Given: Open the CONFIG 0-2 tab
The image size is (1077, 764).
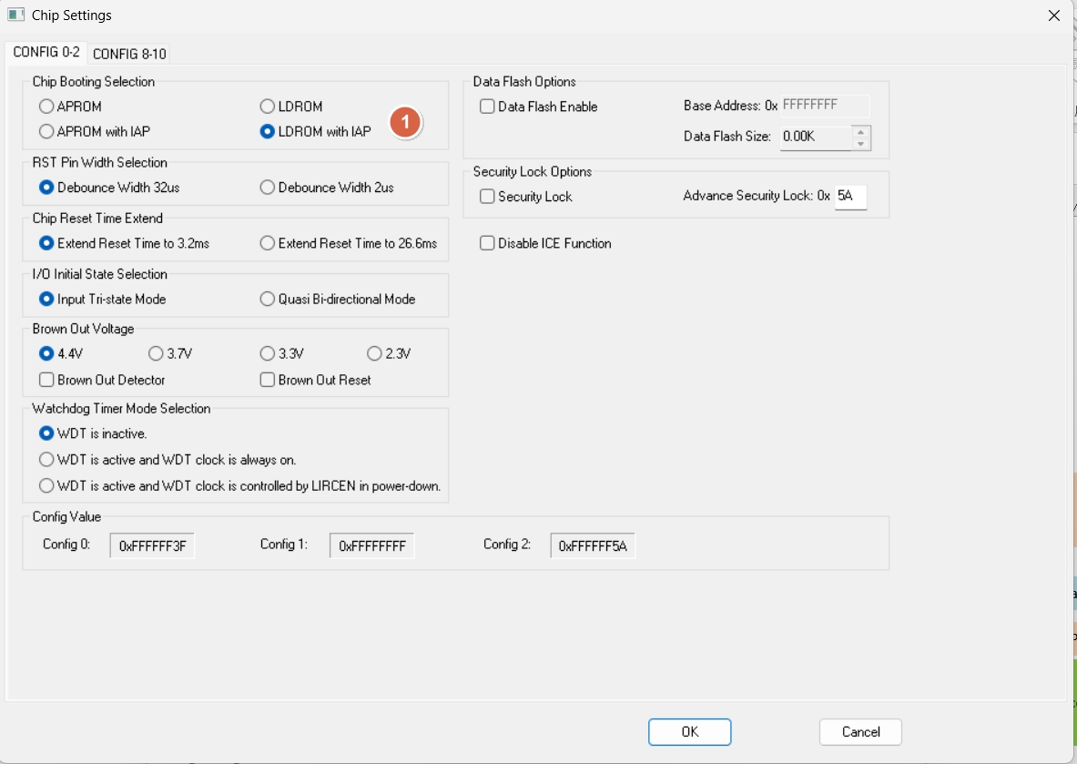Looking at the screenshot, I should pyautogui.click(x=46, y=53).
